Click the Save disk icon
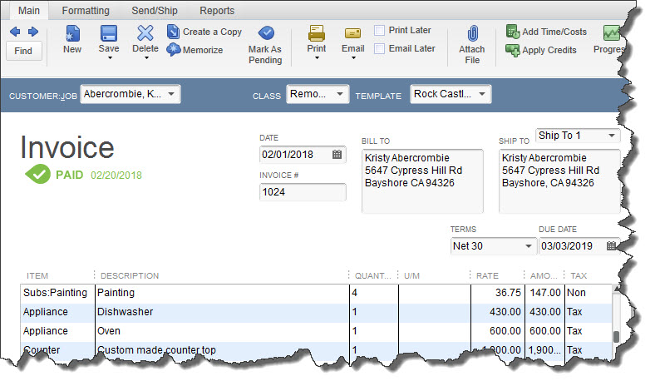655x386 pixels. [109, 33]
